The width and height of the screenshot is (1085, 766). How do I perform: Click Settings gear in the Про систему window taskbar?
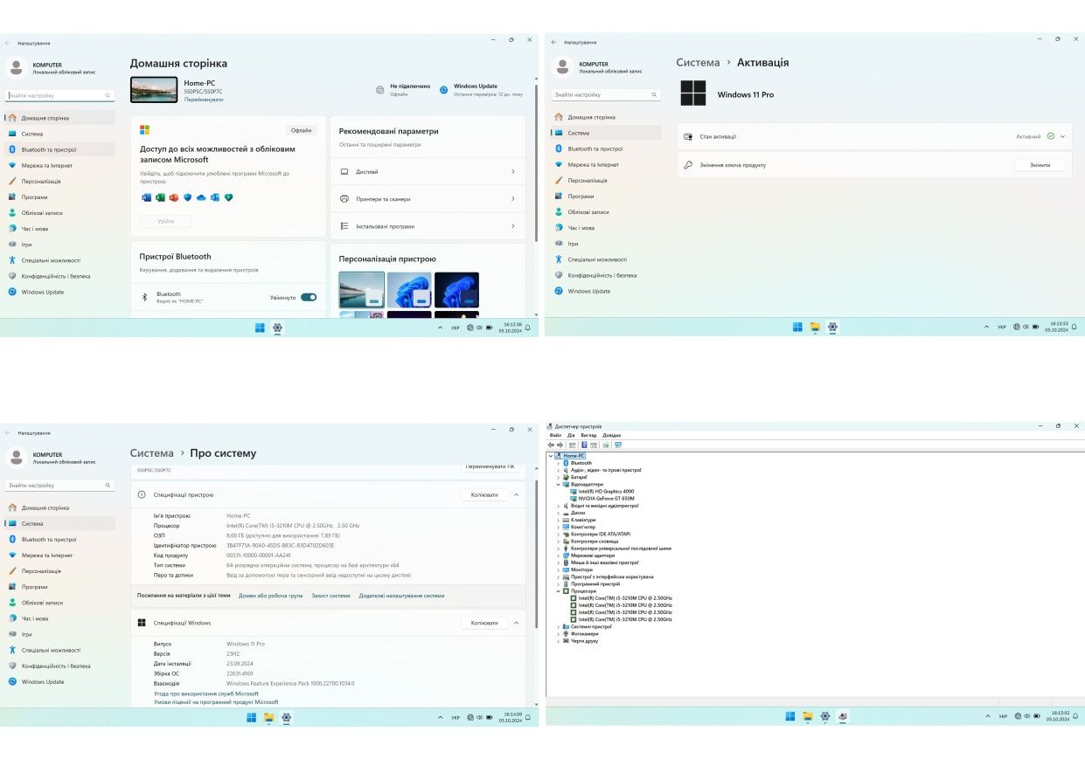(286, 717)
